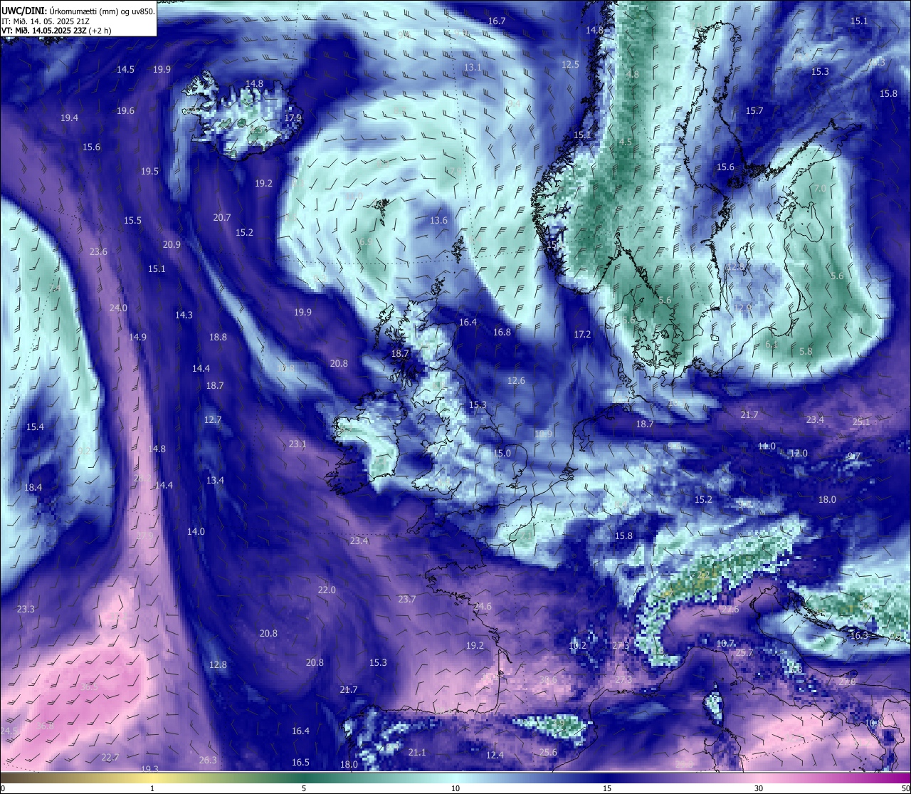Click the color scale tick labeled 15

click(x=607, y=788)
